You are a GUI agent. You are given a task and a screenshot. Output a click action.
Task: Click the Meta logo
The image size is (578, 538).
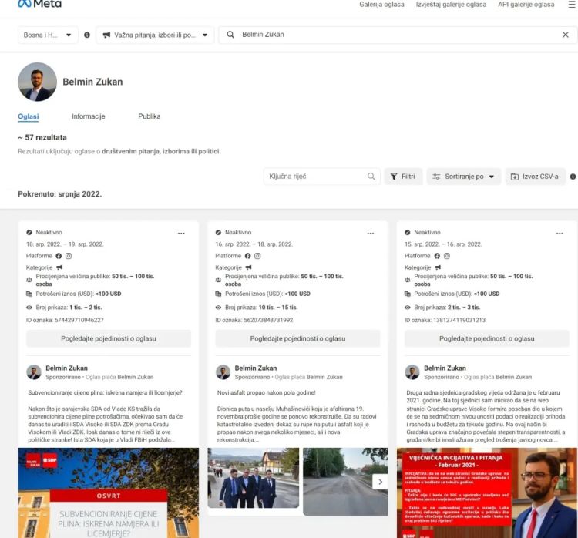point(39,5)
